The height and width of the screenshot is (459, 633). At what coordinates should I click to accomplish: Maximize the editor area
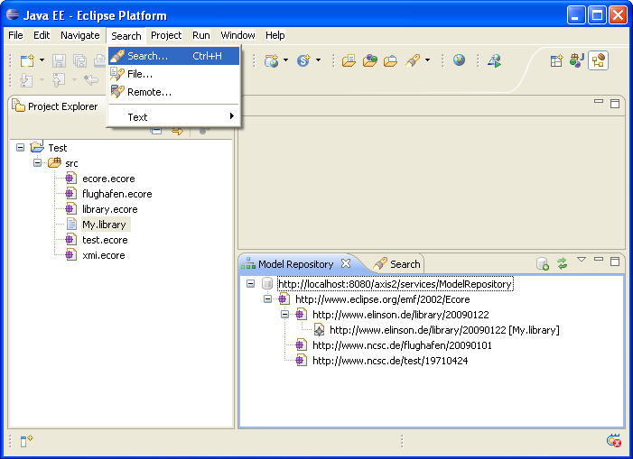click(615, 104)
